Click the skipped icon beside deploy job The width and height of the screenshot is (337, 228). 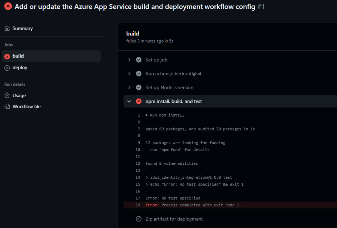[x=7, y=68]
